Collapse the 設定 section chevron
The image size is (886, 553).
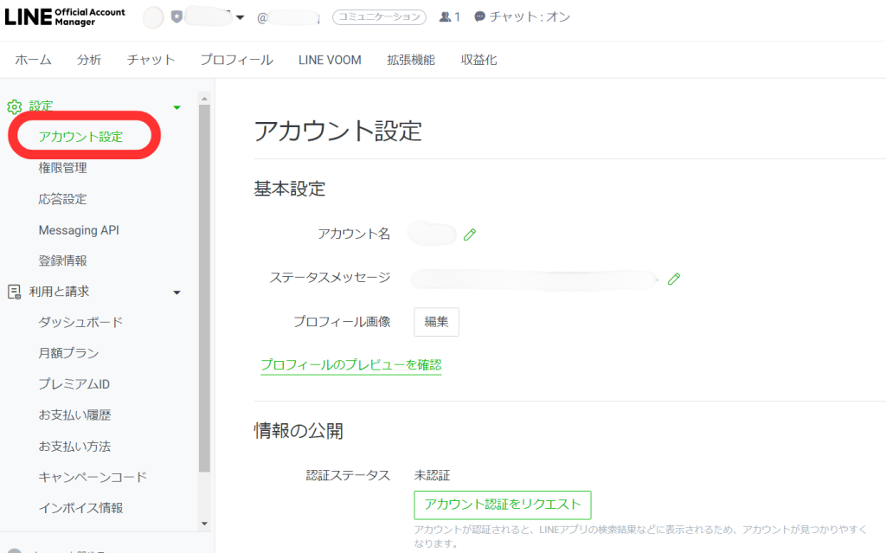point(177,106)
